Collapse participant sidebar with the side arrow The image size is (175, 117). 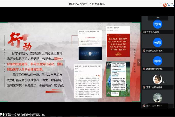pyautogui.click(x=139, y=62)
